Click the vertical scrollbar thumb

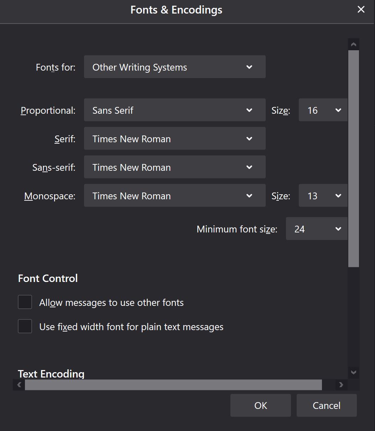354,159
